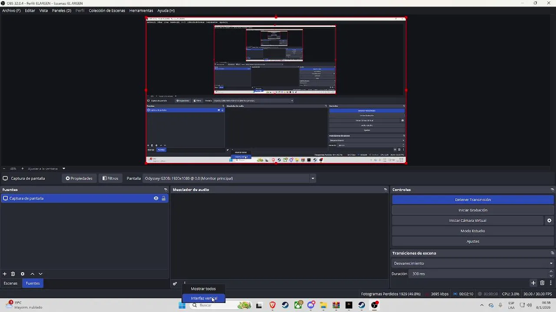Add a scene transition with plus icon

tap(533, 283)
